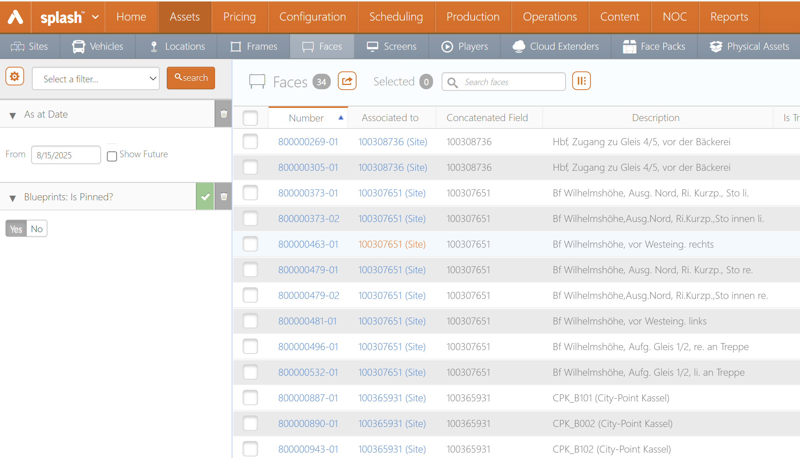The height and width of the screenshot is (458, 800).
Task: Click description 'CPK_B101 (City-Point Kassel)'
Action: pos(611,398)
